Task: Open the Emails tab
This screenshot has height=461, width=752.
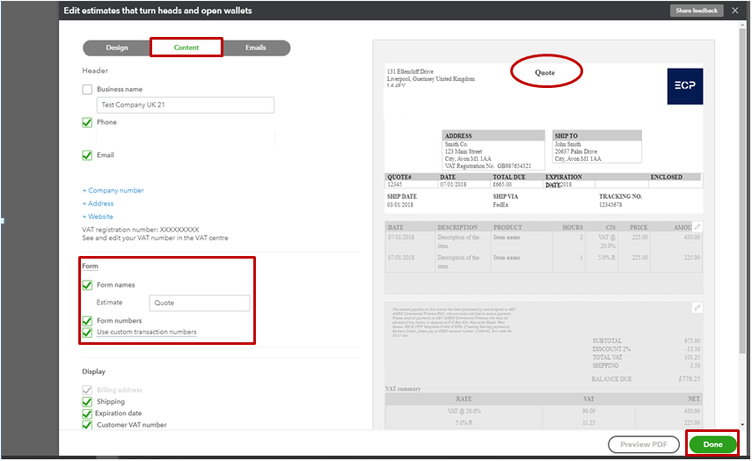Action: tap(256, 48)
